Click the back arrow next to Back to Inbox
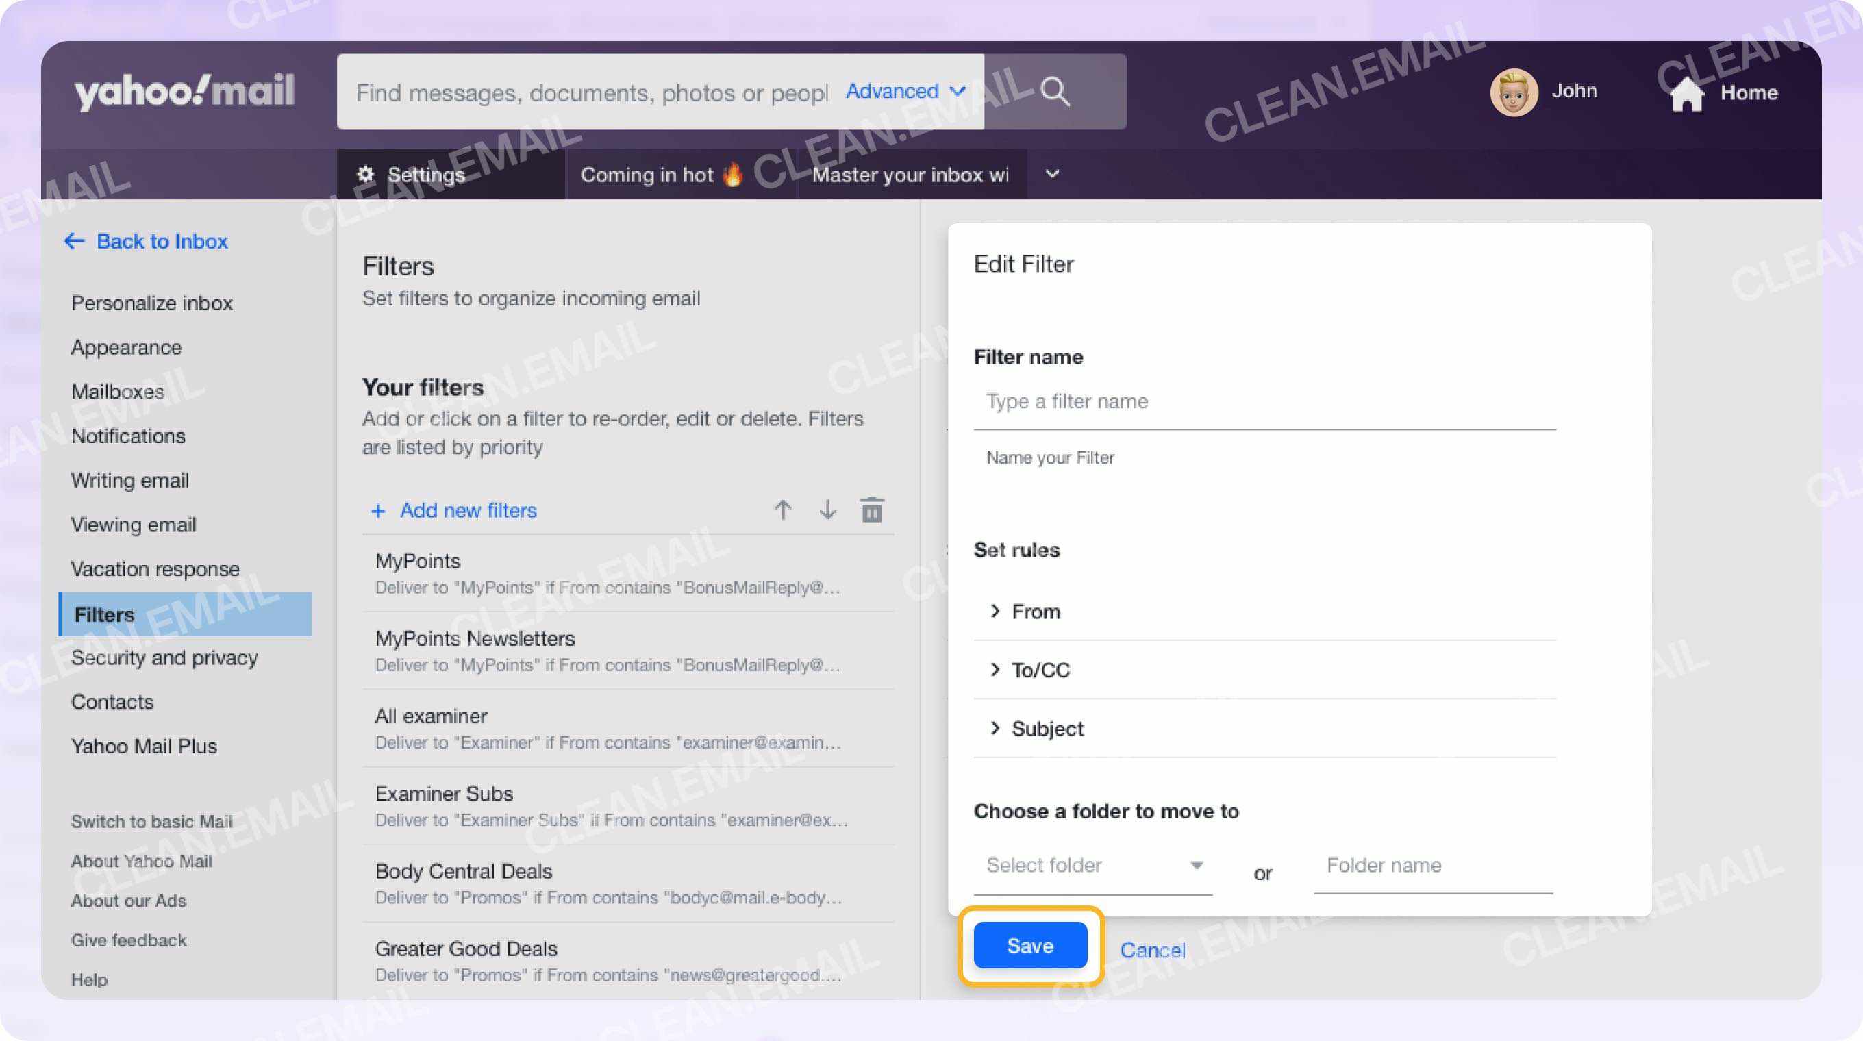Screen dimensions: 1863x1041 point(73,241)
